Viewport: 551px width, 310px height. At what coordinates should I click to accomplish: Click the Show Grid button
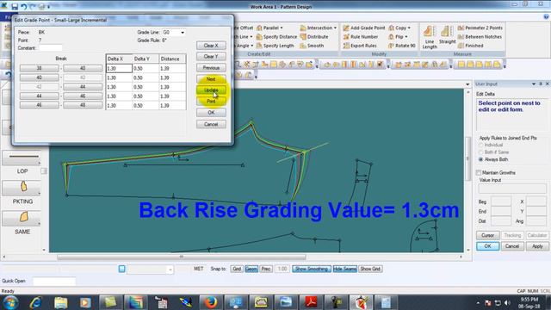pyautogui.click(x=370, y=269)
